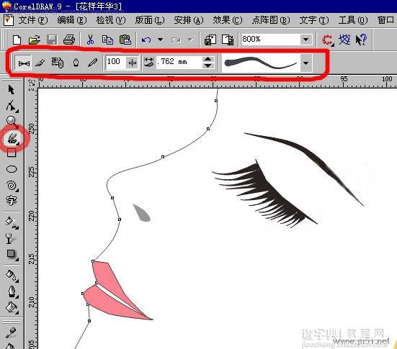
Task: Click the Import icon
Action: pos(210,40)
